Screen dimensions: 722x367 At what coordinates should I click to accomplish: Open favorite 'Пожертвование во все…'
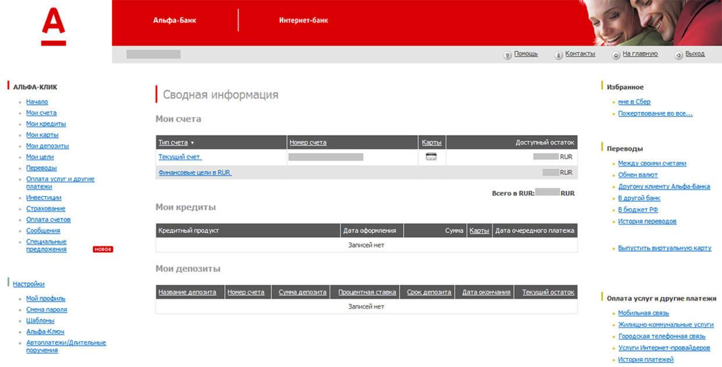point(656,114)
